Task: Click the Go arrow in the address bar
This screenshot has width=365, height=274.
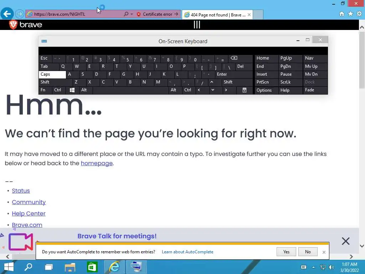Action: pyautogui.click(x=176, y=14)
